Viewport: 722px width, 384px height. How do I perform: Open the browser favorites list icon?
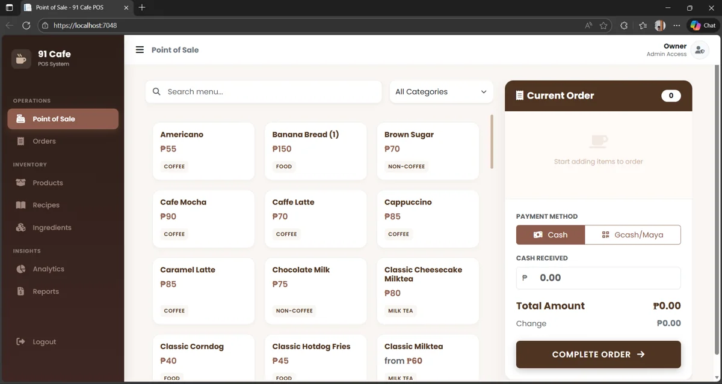click(643, 25)
